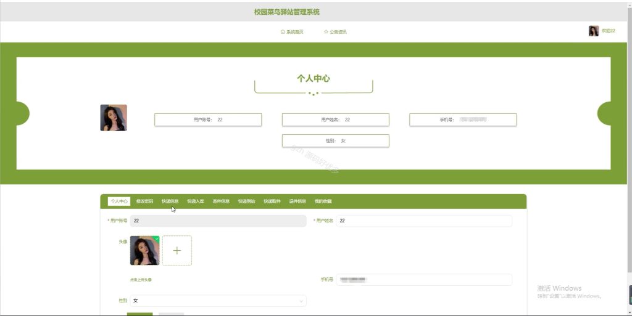
Task: Open the 寄件信息 tab
Action: point(222,201)
